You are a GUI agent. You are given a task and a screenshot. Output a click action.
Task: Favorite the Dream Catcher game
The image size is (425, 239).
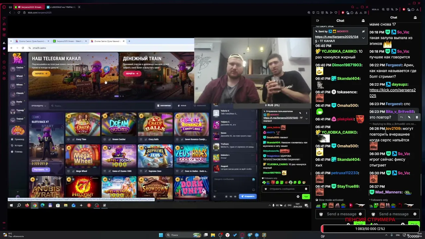click(x=105, y=139)
